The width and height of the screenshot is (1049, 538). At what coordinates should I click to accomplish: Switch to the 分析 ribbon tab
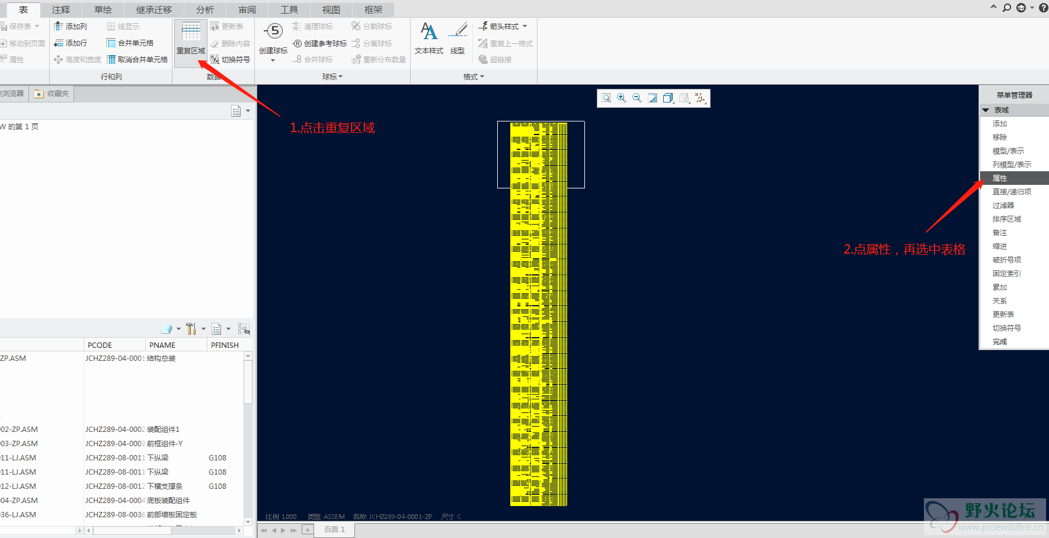(205, 9)
